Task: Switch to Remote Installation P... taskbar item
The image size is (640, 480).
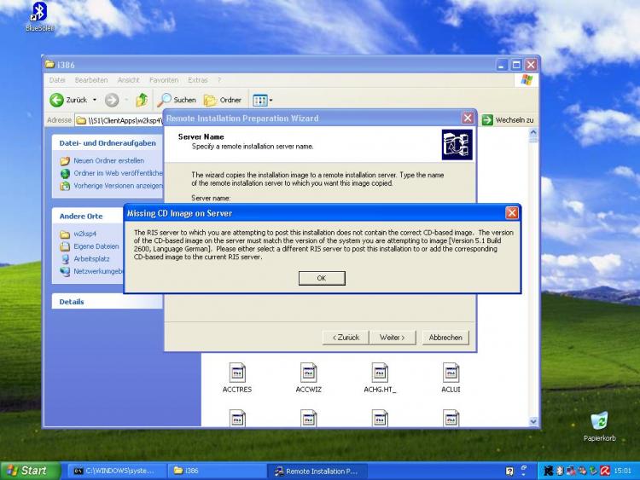Action: click(x=317, y=471)
